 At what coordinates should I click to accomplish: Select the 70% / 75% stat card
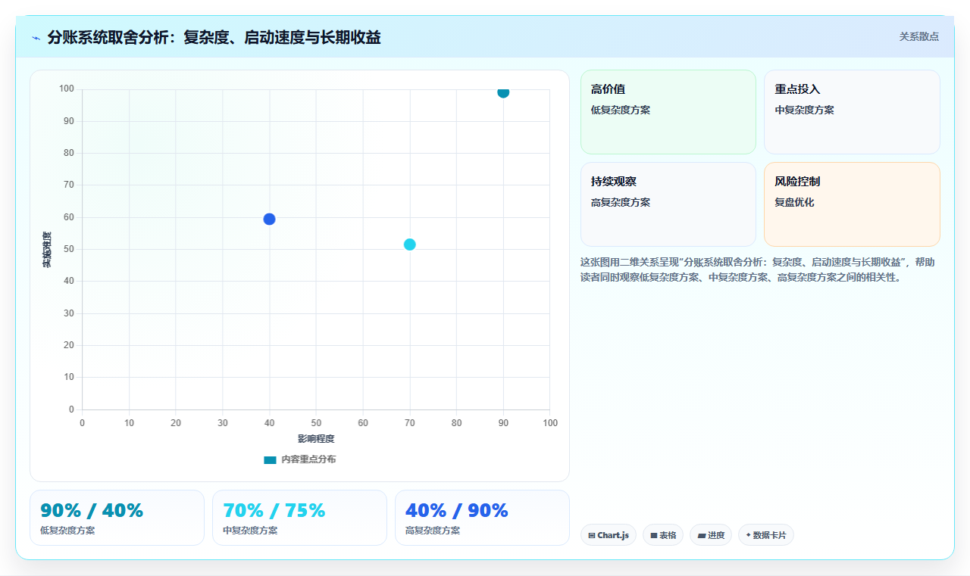(299, 518)
